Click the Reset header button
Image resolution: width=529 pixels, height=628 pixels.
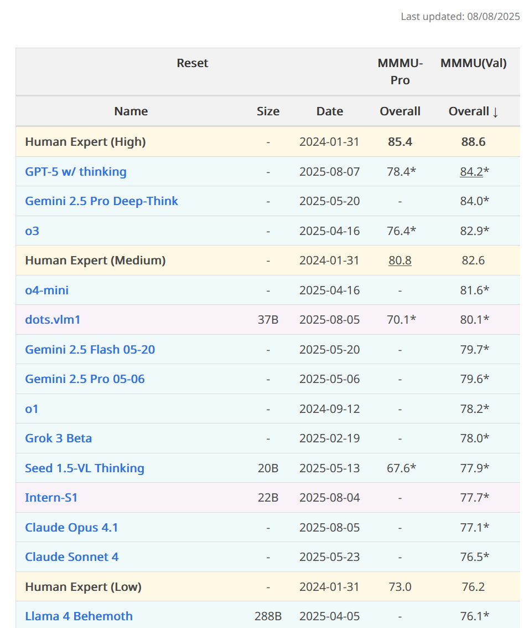click(193, 63)
